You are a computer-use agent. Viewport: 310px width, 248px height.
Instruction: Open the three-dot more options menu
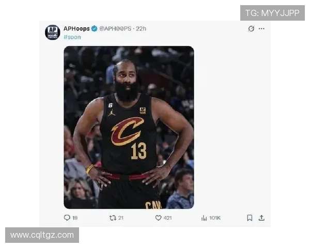pos(261,29)
